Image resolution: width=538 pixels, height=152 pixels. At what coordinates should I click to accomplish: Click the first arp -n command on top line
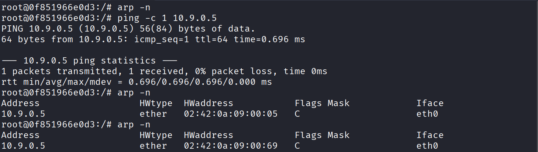134,7
